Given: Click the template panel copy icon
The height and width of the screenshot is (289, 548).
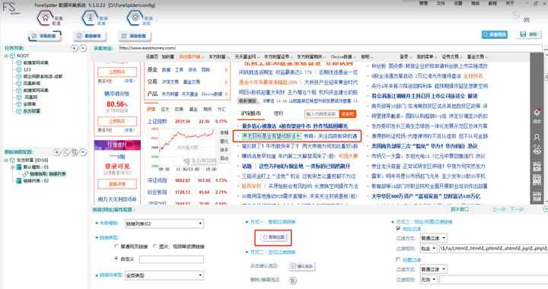Looking at the screenshot, I should pyautogui.click(x=74, y=152).
